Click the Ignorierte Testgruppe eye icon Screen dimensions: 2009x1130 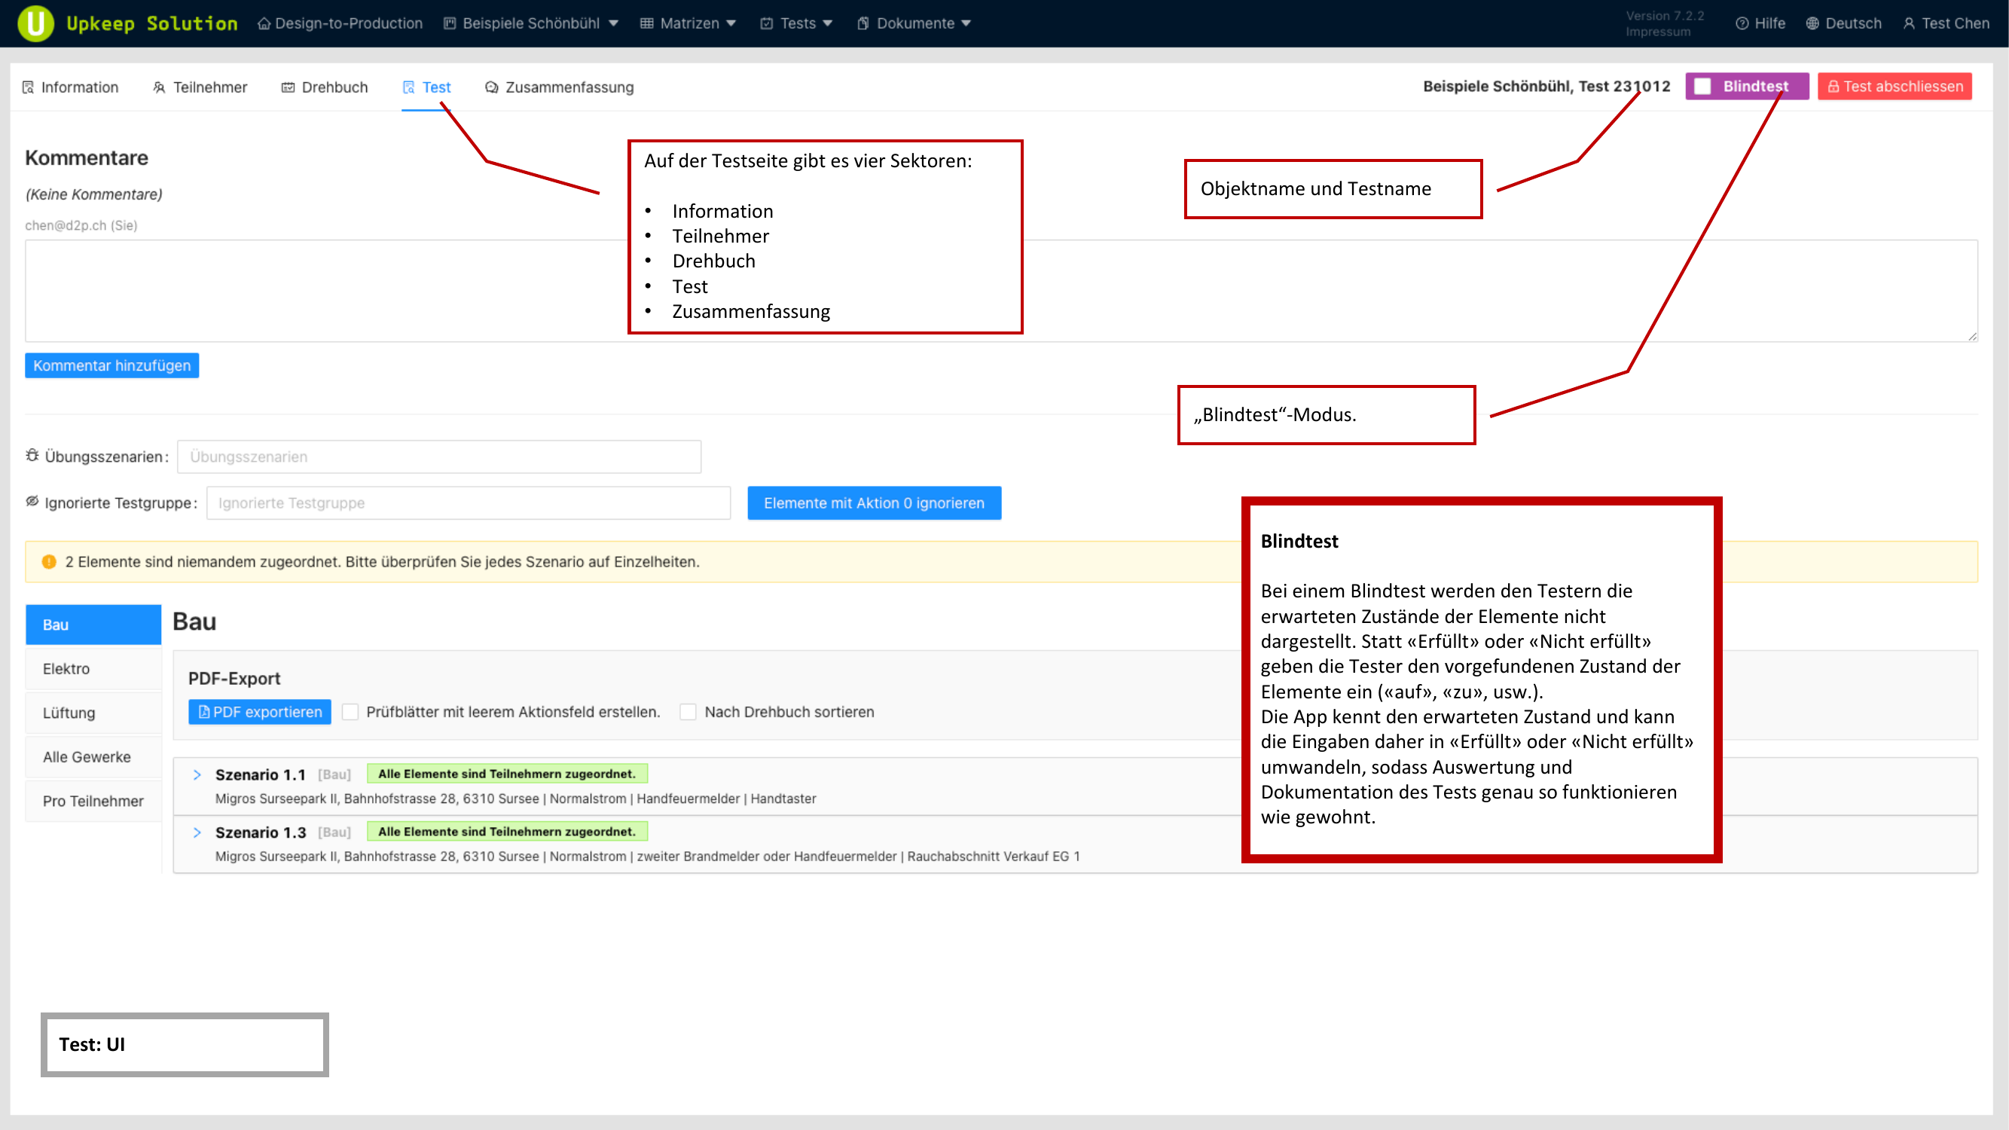click(x=32, y=502)
